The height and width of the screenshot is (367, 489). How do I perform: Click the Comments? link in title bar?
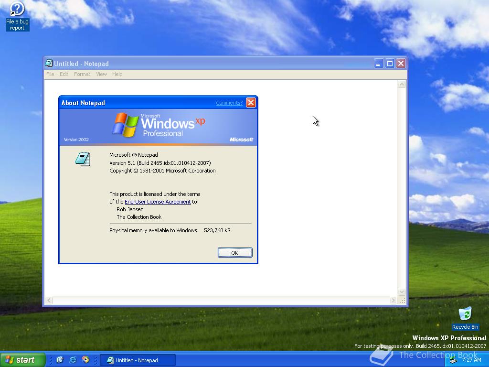229,103
